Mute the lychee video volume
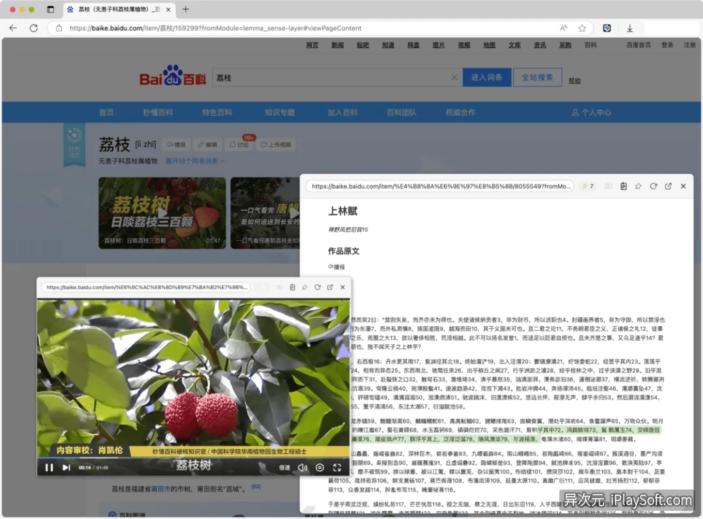The width and height of the screenshot is (703, 519). (x=303, y=467)
